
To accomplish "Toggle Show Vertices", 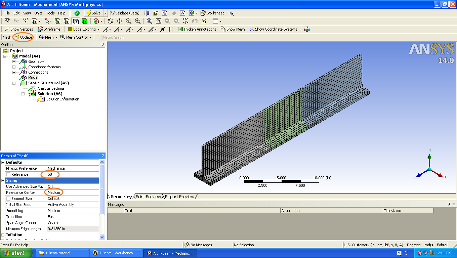I will pos(19,29).
